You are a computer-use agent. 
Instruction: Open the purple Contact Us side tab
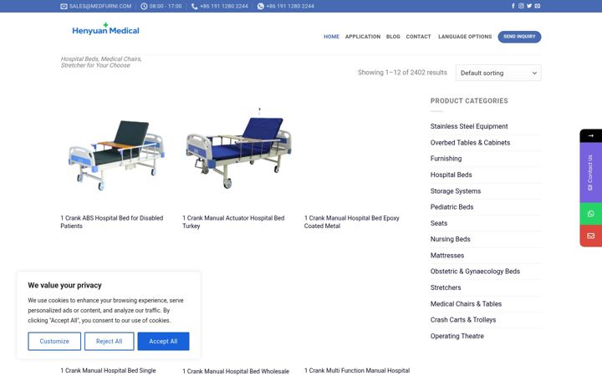591,173
